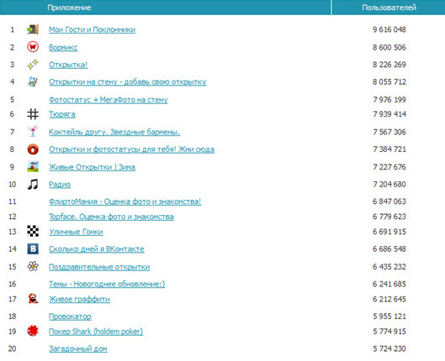The image size is (445, 361).
Task: Click the blue B icon for Сколько дней
Action: (33, 249)
